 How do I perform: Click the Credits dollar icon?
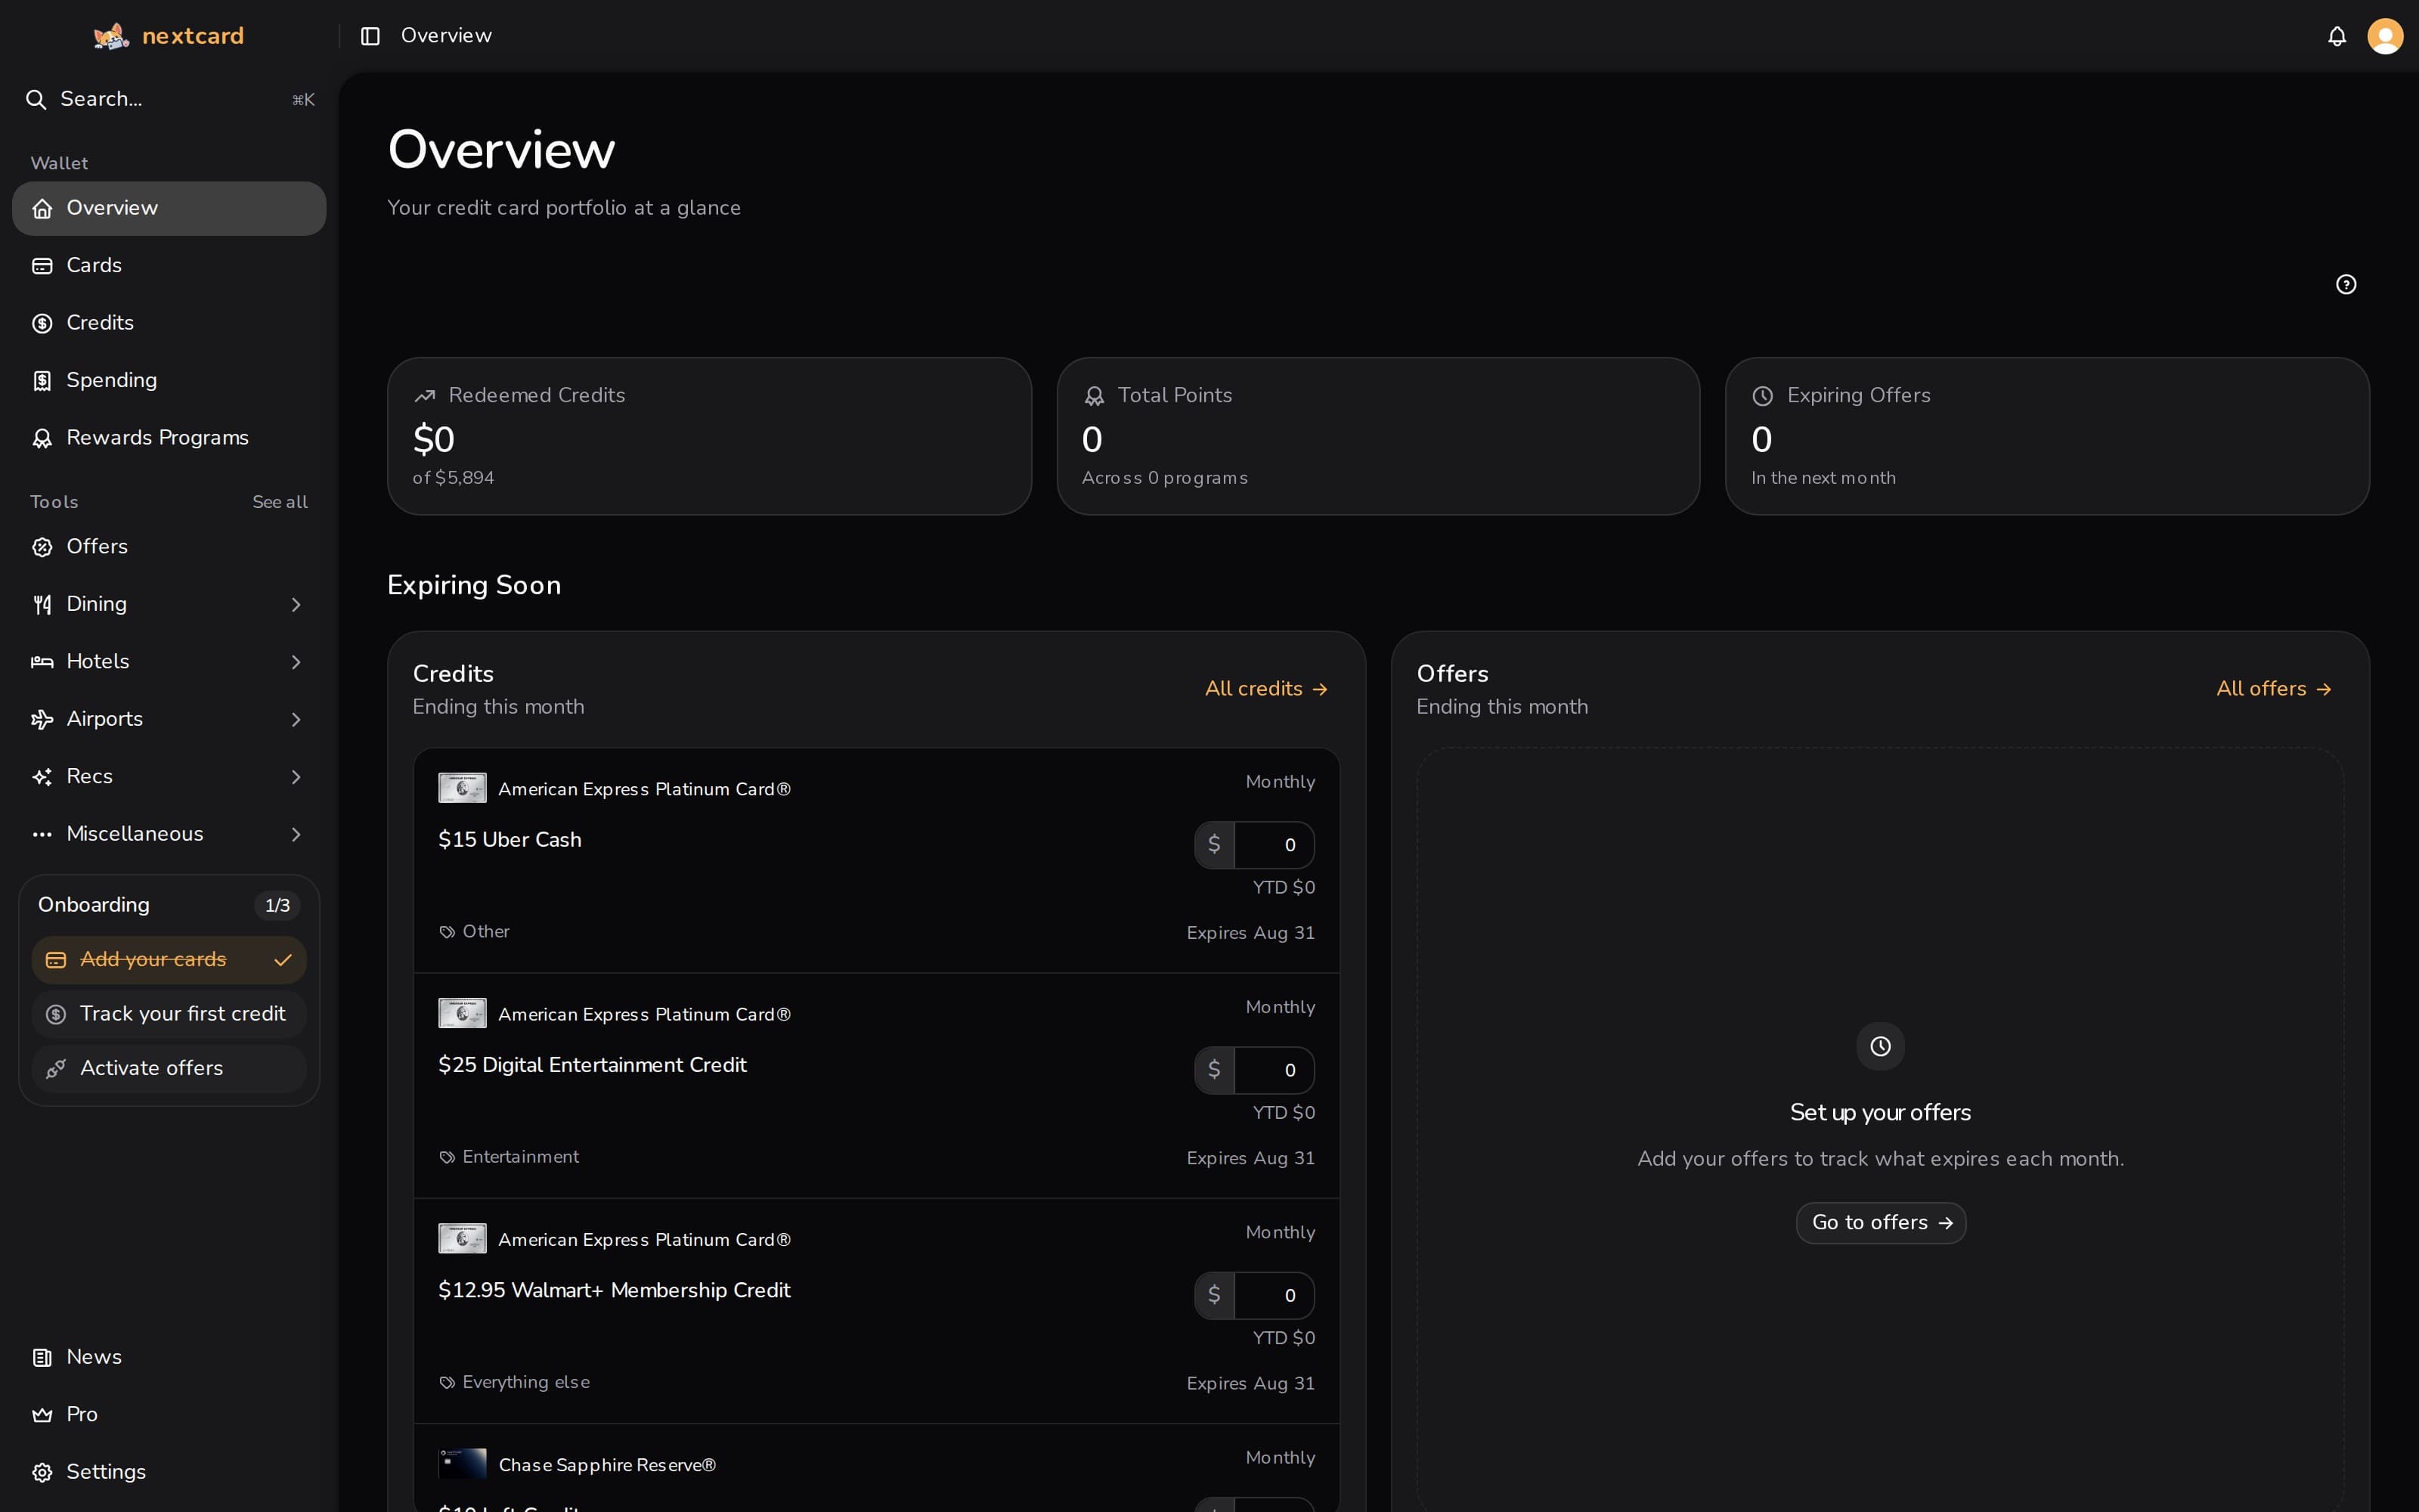click(42, 323)
